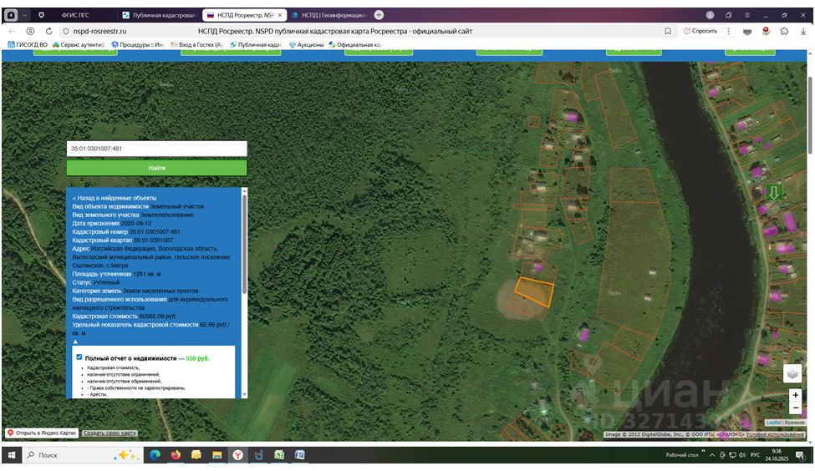Switch to the ФГИС ПГС tab
815x471 pixels.
pos(75,15)
